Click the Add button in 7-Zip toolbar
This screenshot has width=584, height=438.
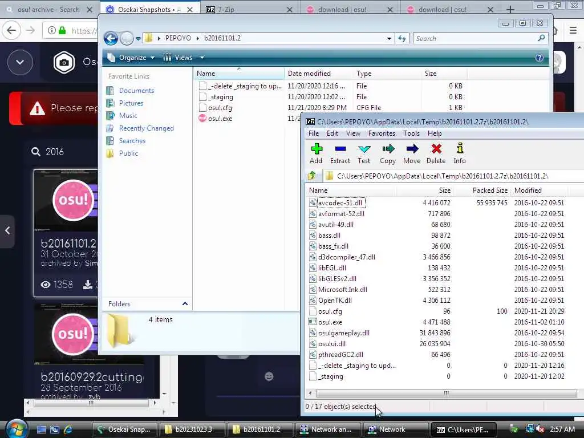[316, 153]
